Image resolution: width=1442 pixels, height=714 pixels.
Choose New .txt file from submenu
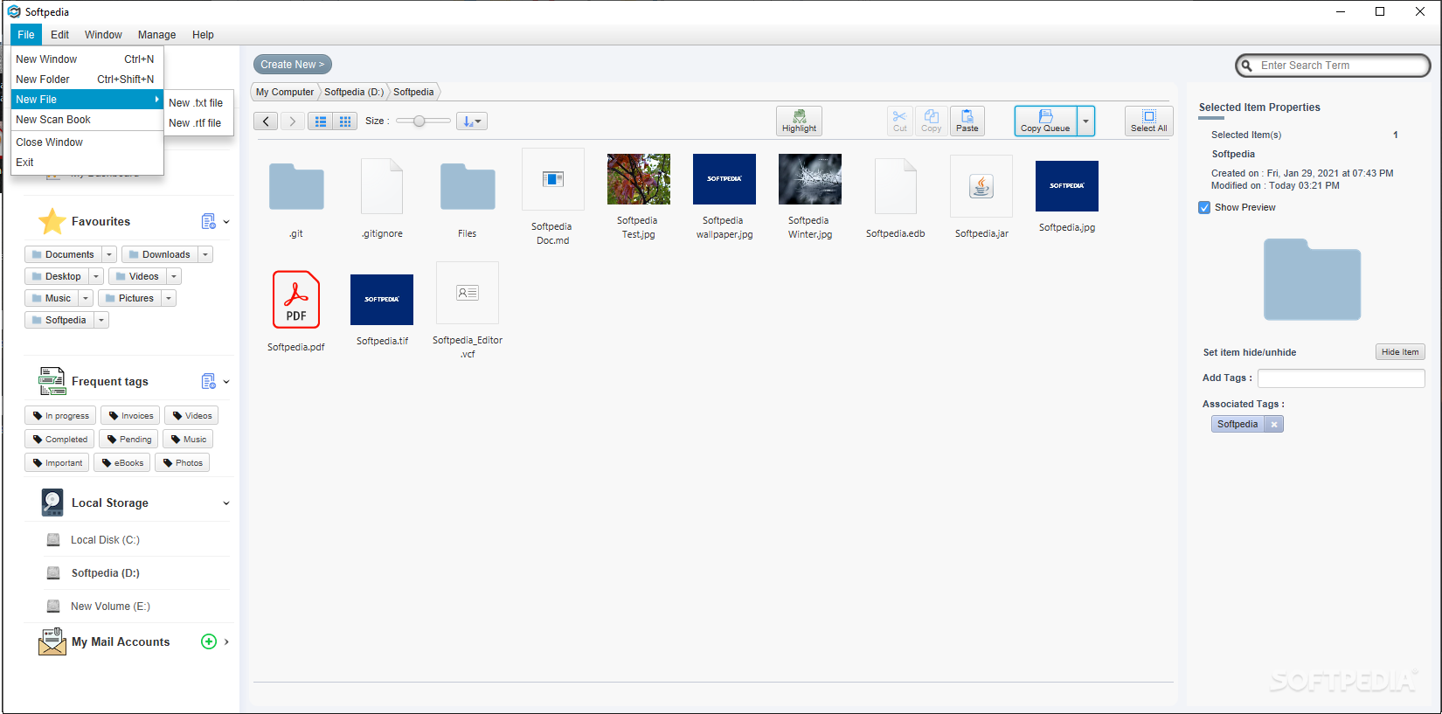199,103
